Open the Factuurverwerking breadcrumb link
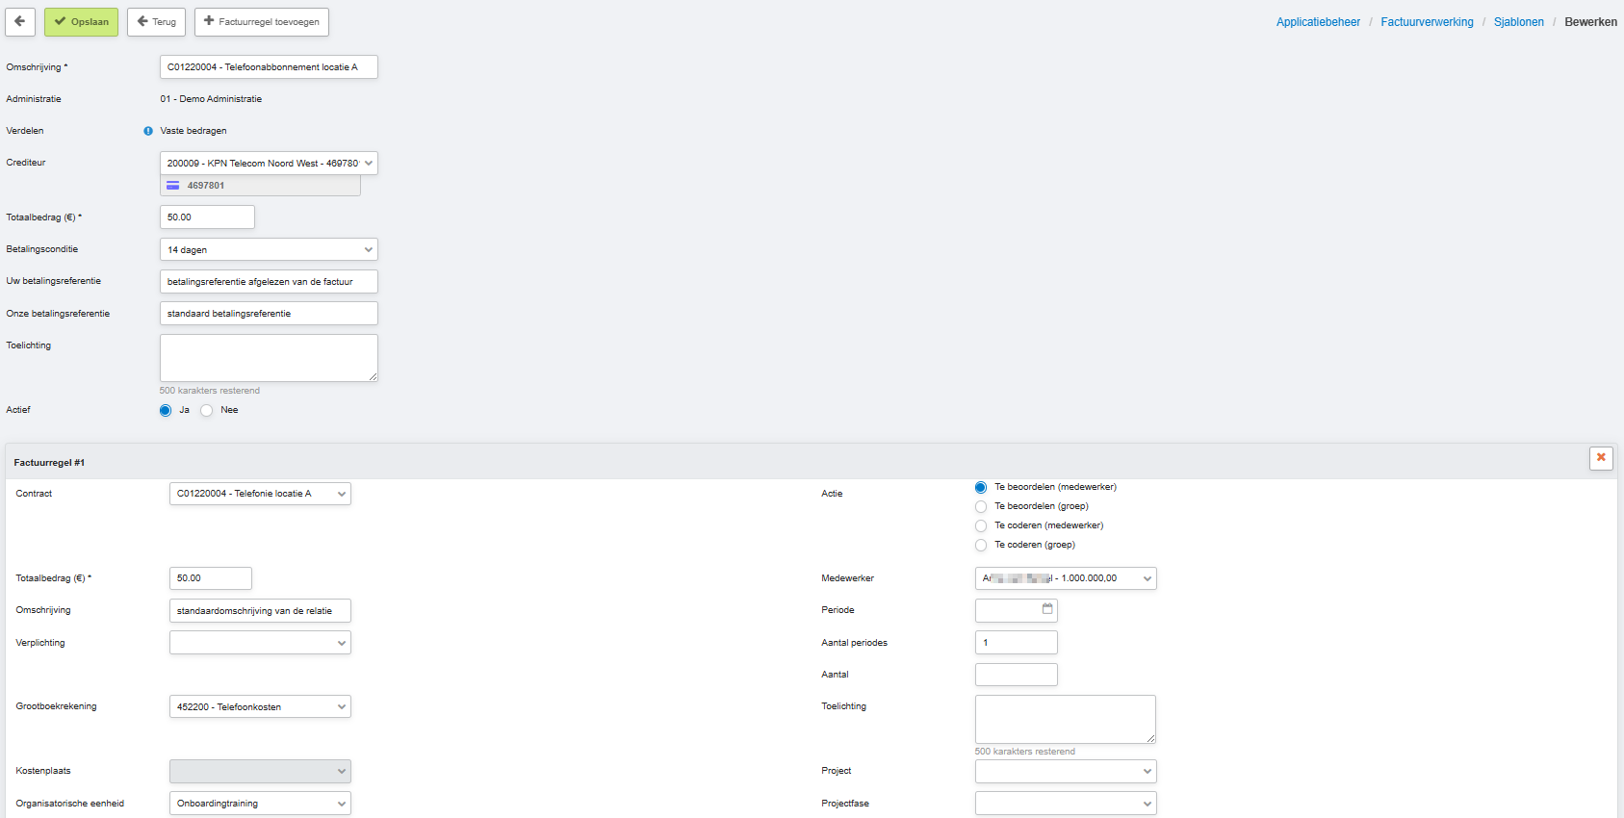Screen dimensions: 1624x818 1427,22
